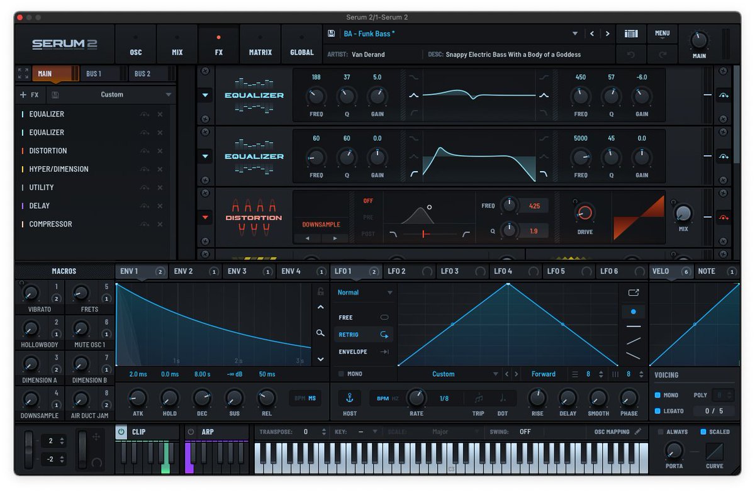
Task: Open the Forward direction dropdown
Action: (x=544, y=374)
